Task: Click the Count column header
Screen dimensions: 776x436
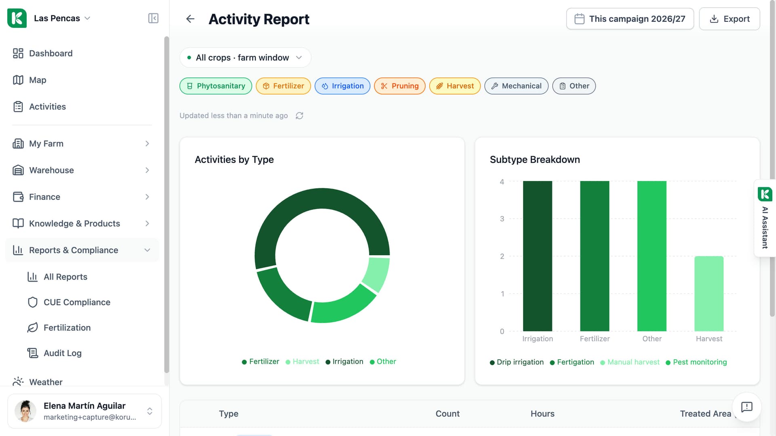Action: (447, 414)
